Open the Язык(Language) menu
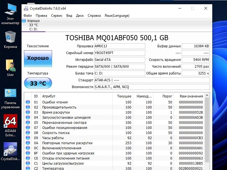227x170 pixels. 117,16
